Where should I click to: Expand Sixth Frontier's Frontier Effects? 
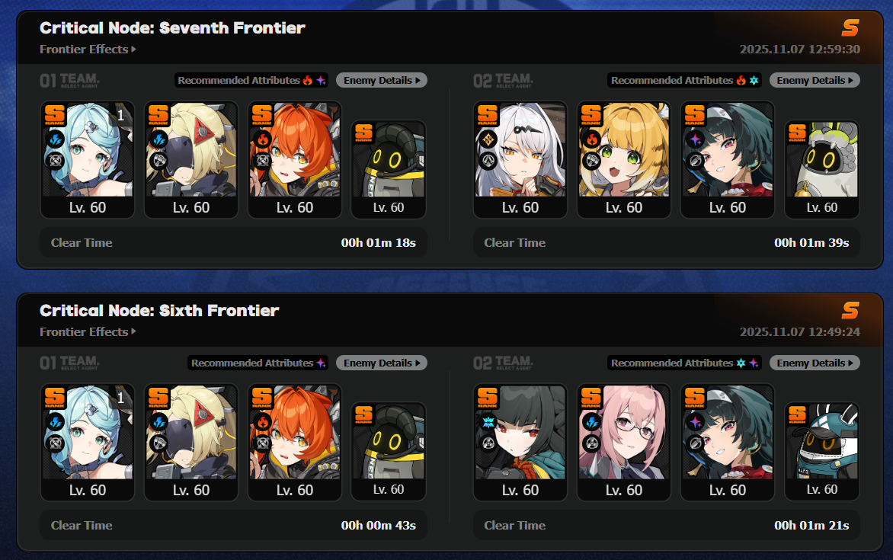[88, 332]
